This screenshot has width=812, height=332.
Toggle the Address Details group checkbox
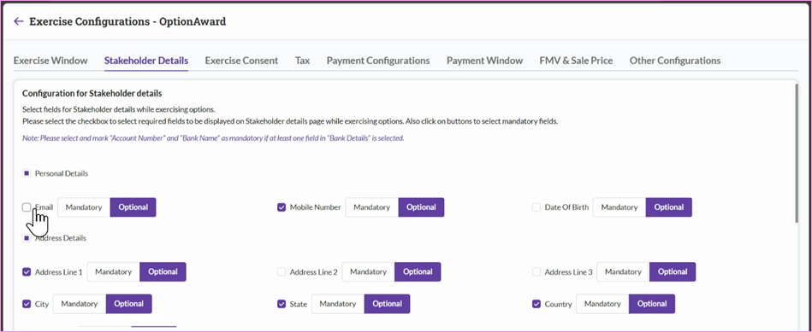pos(27,238)
